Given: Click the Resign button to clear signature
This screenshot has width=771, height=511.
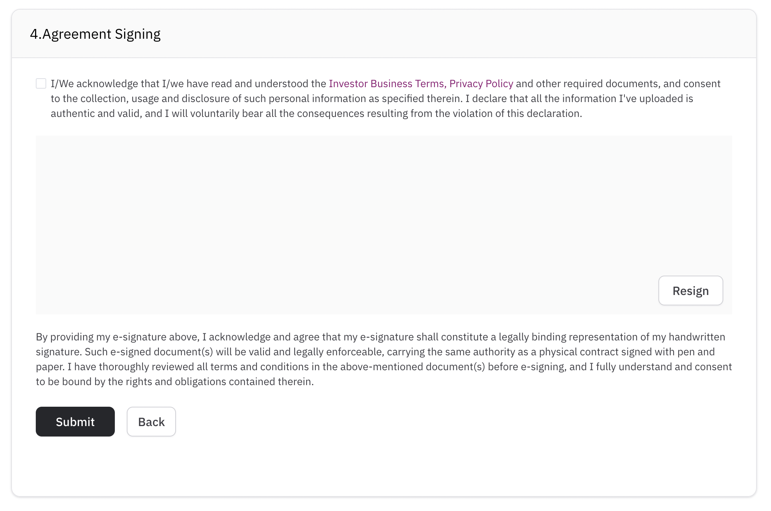Looking at the screenshot, I should (690, 291).
